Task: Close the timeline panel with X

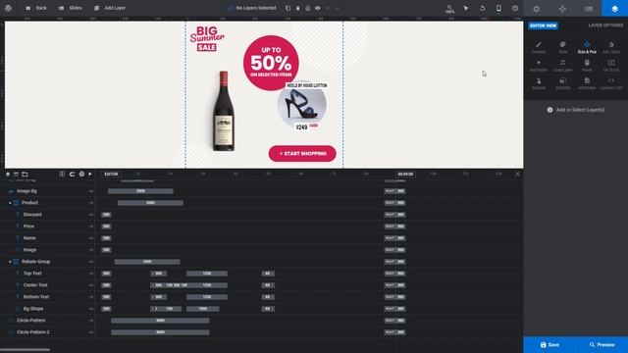Action: [517, 174]
